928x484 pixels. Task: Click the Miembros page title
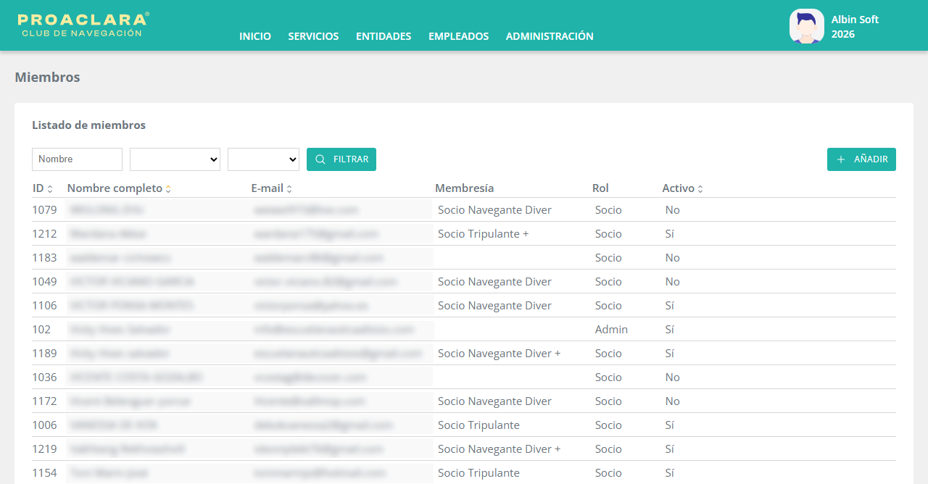(x=47, y=78)
